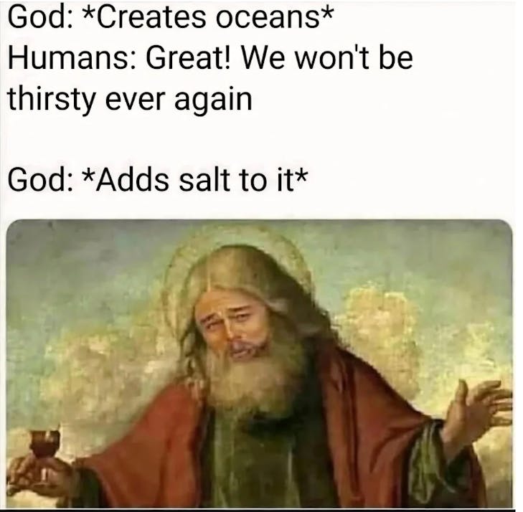Image resolution: width=523 pixels, height=512 pixels.
Task: Click the first "God:" label at the top
Action: [x=39, y=19]
